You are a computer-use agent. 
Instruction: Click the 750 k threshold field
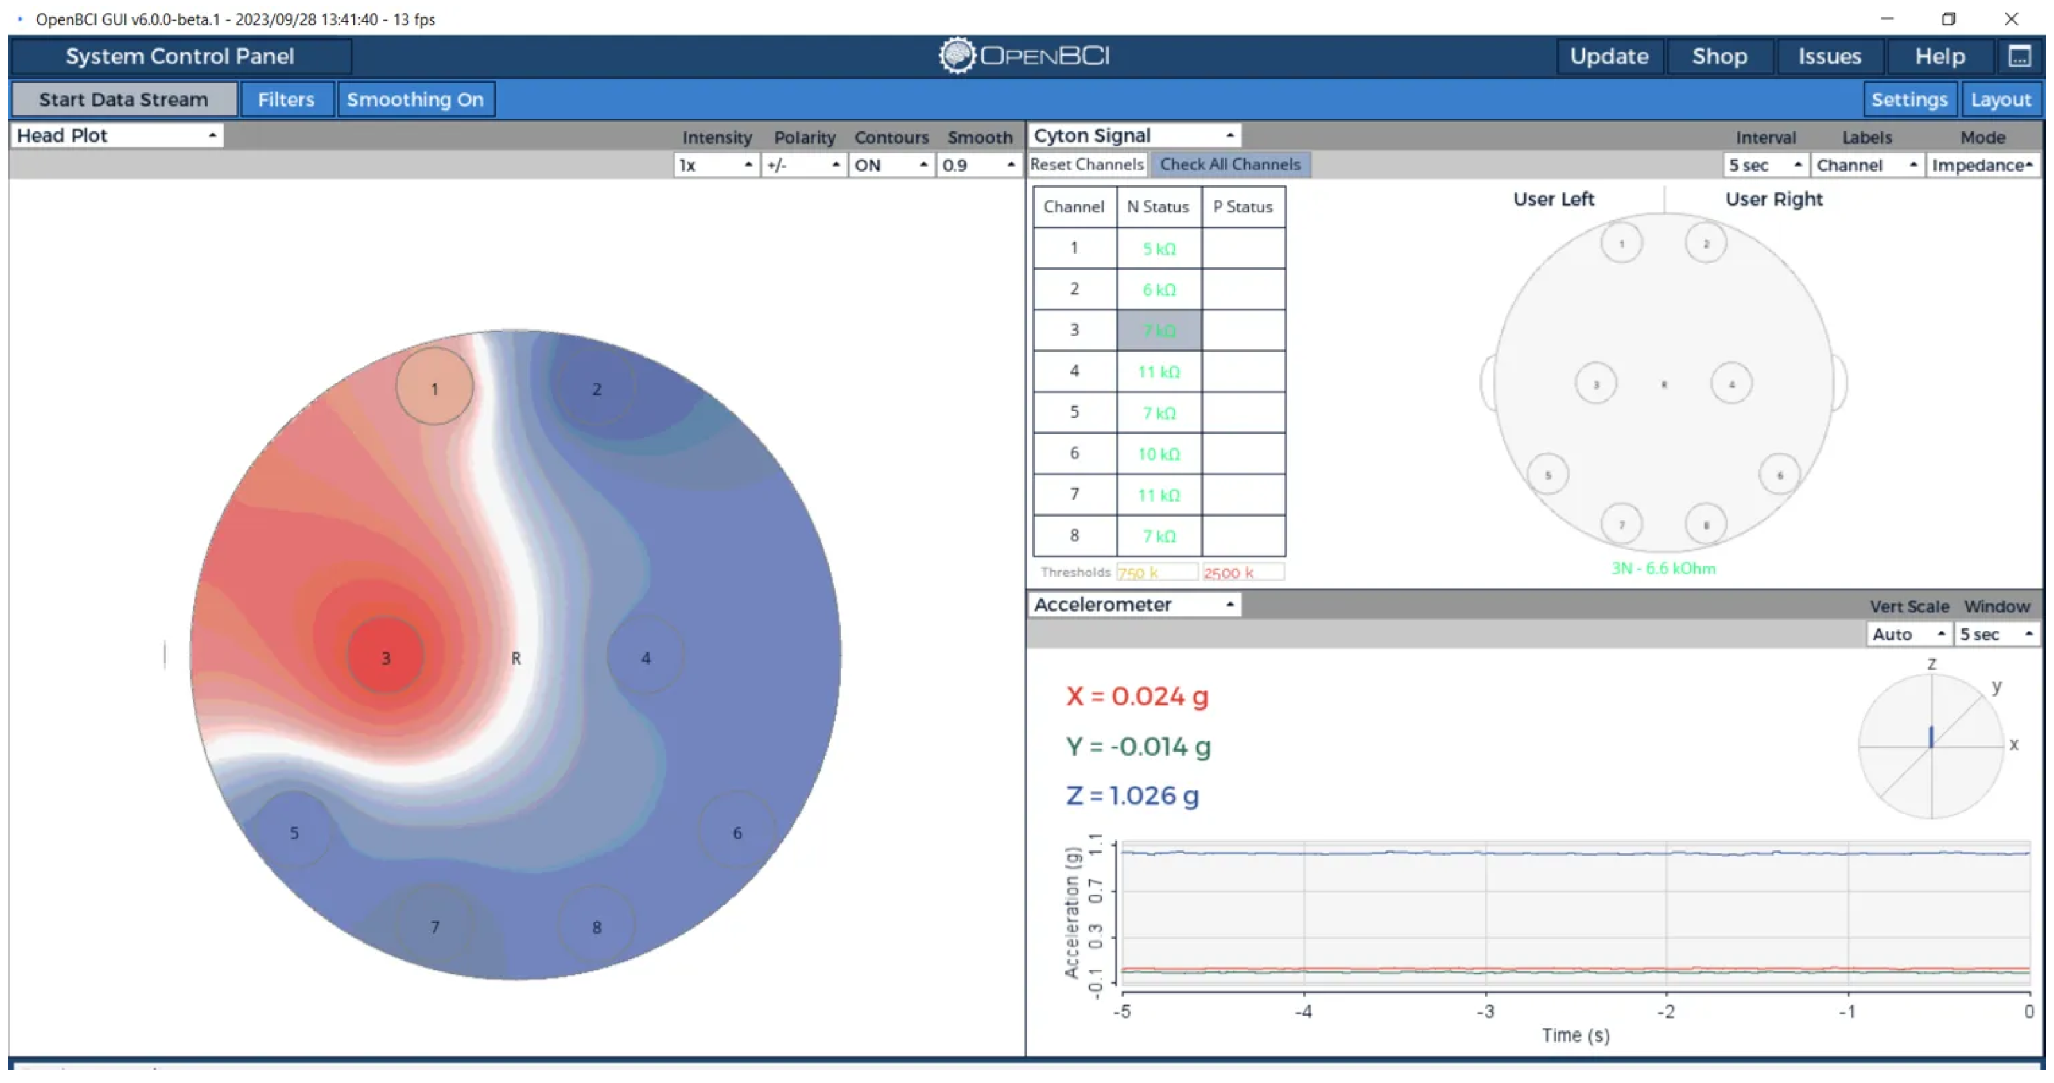(x=1156, y=572)
